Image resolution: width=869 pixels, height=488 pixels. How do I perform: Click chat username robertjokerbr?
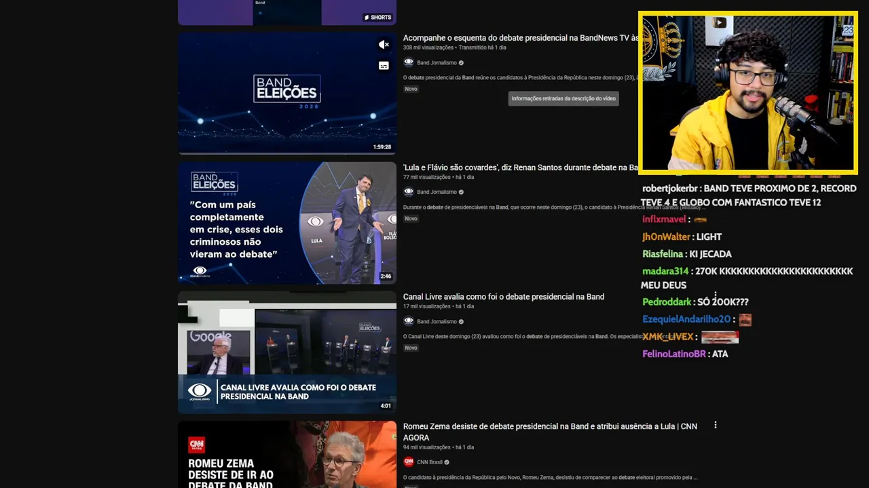click(x=670, y=188)
